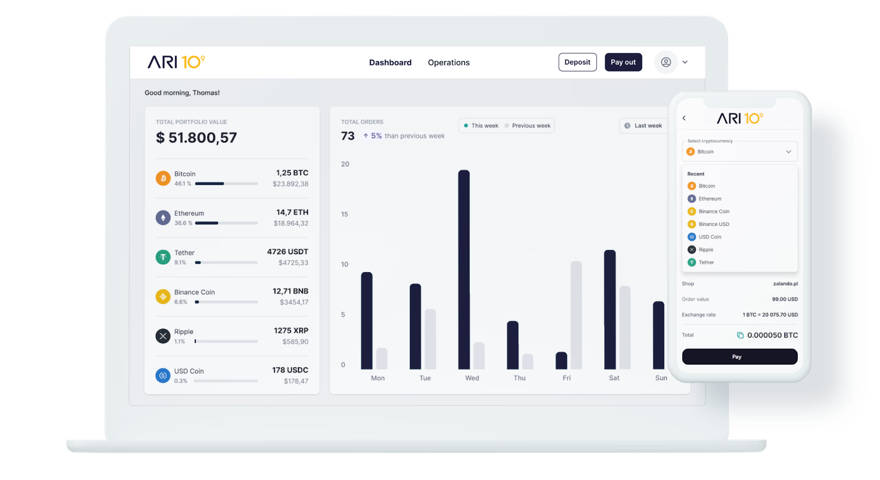Switch to the Dashboard tab
The height and width of the screenshot is (480, 880).
coord(390,62)
